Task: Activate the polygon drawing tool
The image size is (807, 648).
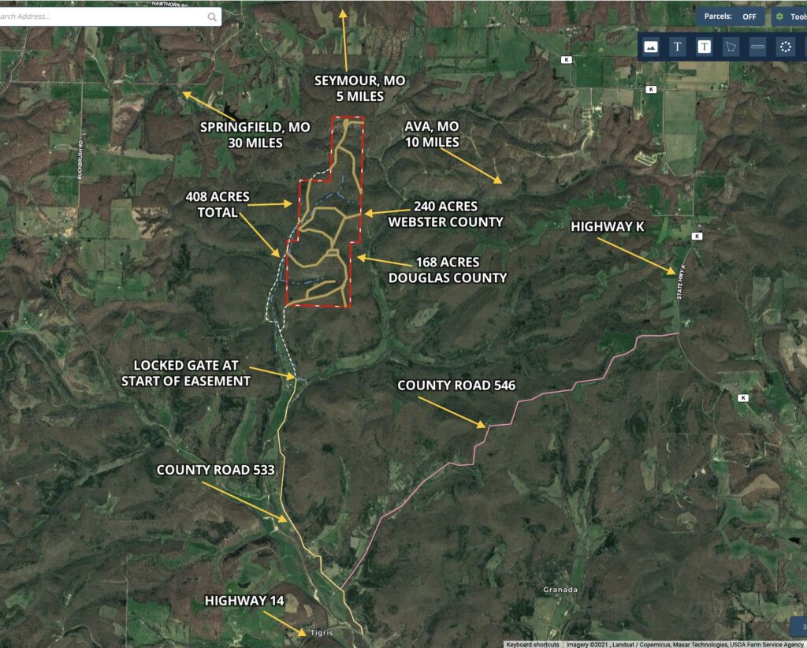Action: pos(731,47)
